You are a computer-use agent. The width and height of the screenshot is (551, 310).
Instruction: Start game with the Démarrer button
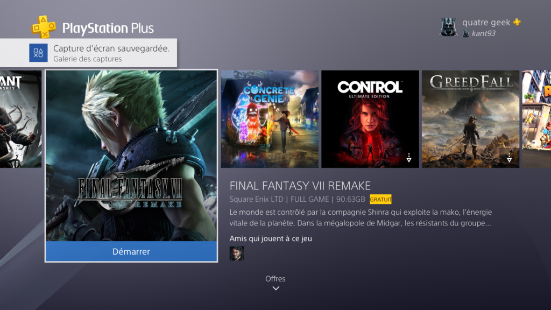click(x=131, y=251)
